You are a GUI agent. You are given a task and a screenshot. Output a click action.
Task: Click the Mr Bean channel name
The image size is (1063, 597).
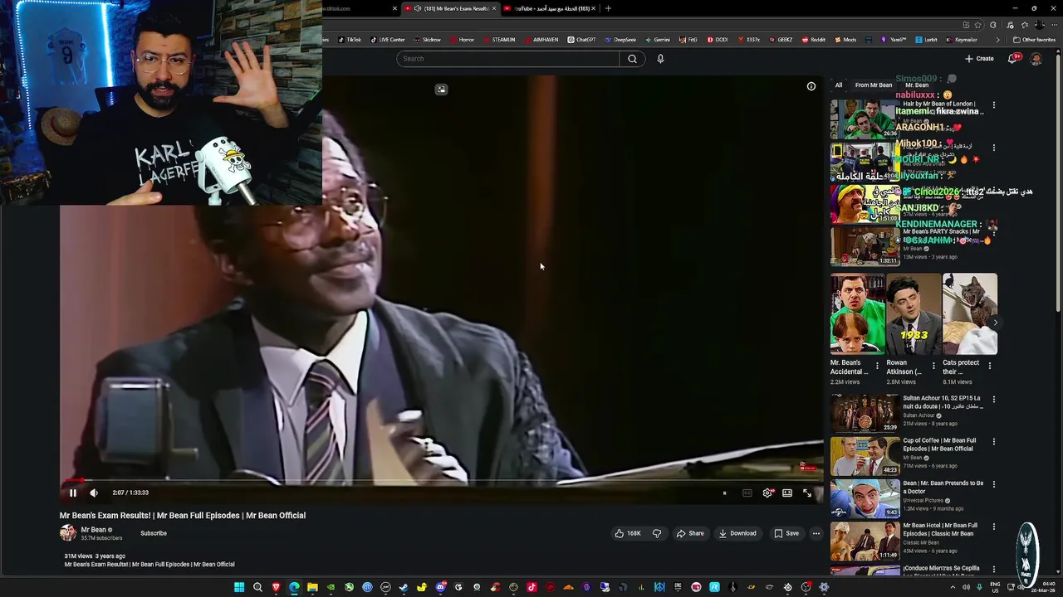pyautogui.click(x=93, y=530)
